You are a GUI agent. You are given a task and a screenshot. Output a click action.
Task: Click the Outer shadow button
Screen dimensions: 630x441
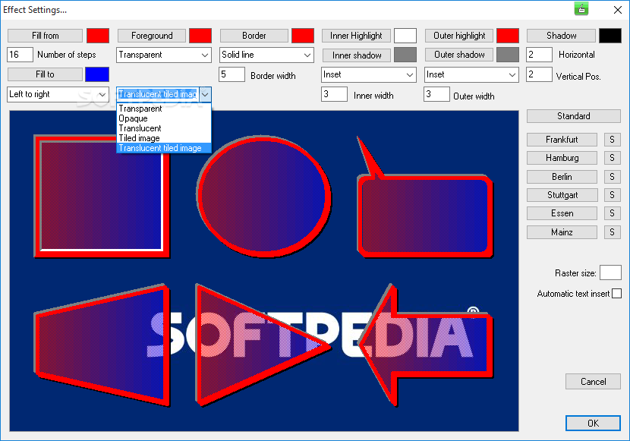pos(459,55)
